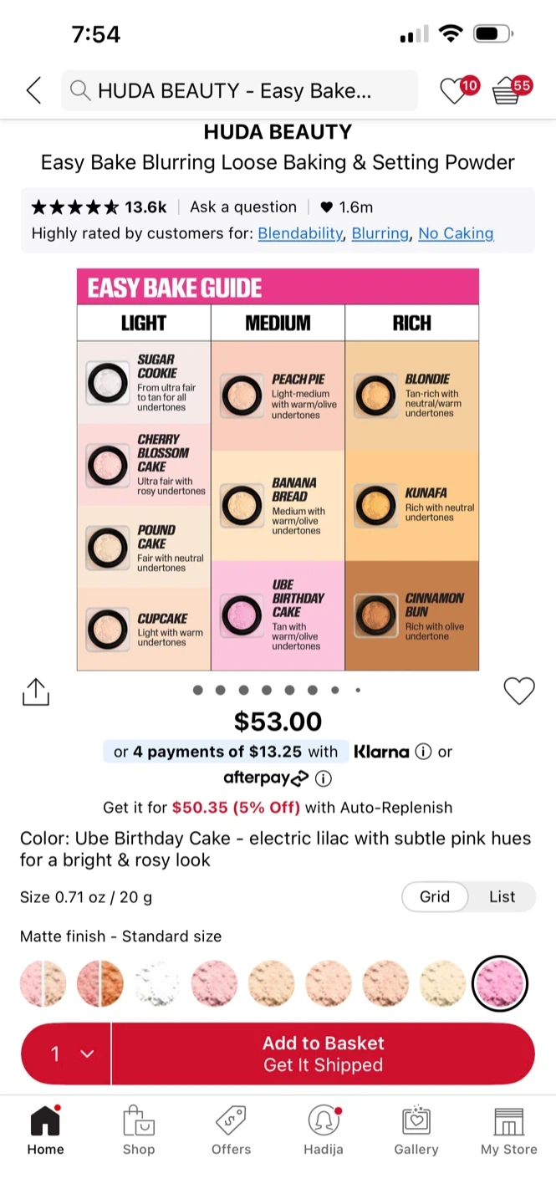This screenshot has height=1204, width=556.
Task: Favorite this product with heart icon
Action: click(518, 691)
